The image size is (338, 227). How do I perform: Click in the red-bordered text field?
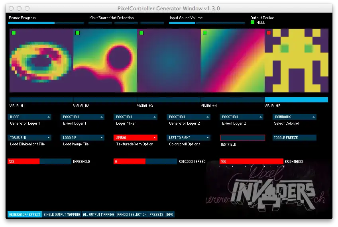(x=242, y=138)
